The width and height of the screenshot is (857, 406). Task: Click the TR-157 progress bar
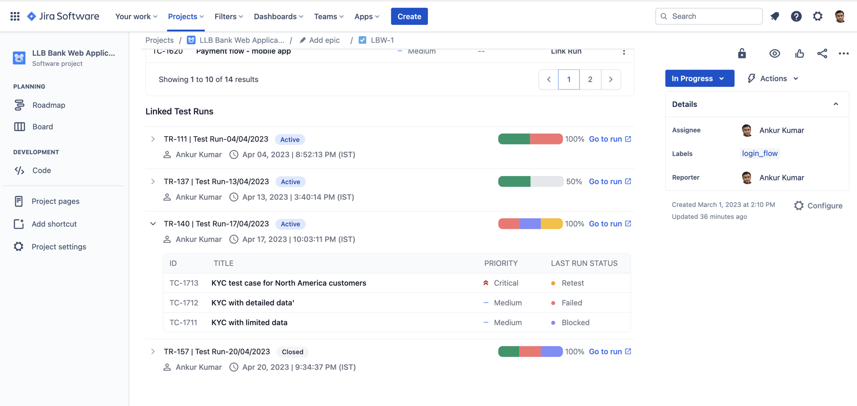pos(530,351)
